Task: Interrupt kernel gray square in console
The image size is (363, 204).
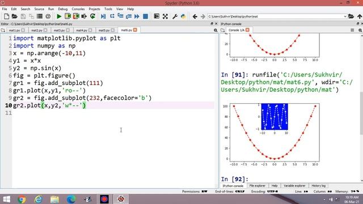Action: (x=352, y=30)
